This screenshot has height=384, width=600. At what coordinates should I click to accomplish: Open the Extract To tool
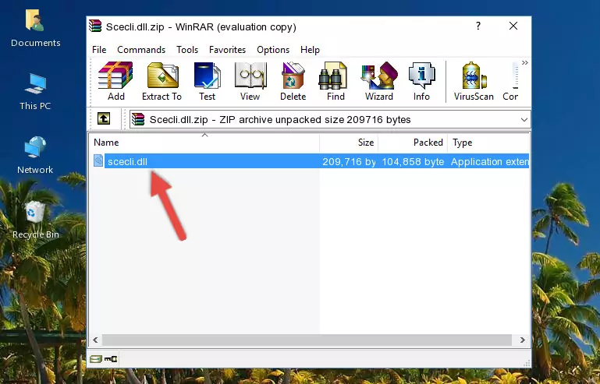[x=162, y=81]
